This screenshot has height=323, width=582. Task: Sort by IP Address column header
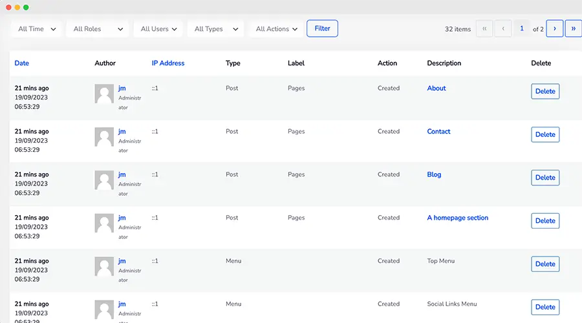pos(167,63)
